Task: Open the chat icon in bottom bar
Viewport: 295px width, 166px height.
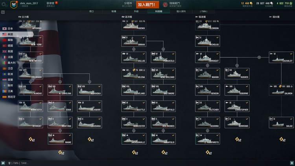Action: tap(3, 163)
